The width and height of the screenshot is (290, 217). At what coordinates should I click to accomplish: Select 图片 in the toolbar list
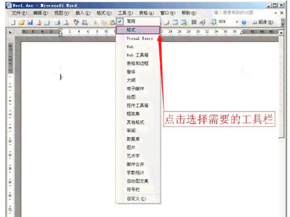click(138, 147)
